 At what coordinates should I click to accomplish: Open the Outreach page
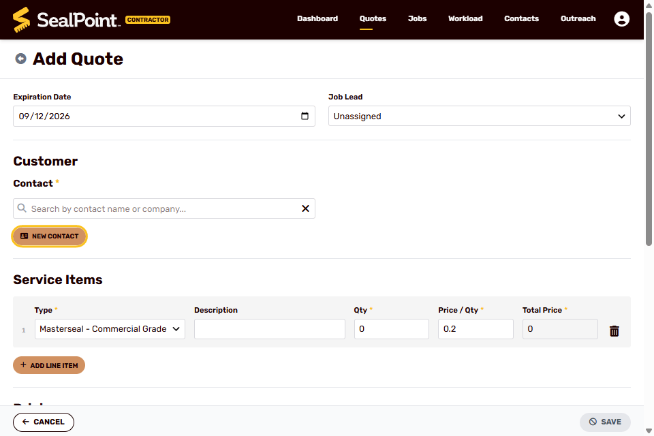point(578,18)
